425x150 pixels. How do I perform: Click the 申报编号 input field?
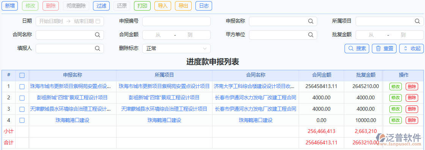[176, 21]
